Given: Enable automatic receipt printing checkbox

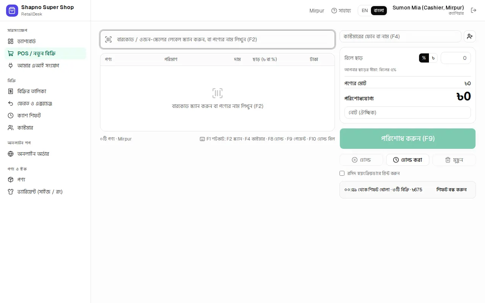Looking at the screenshot, I should click(x=342, y=173).
